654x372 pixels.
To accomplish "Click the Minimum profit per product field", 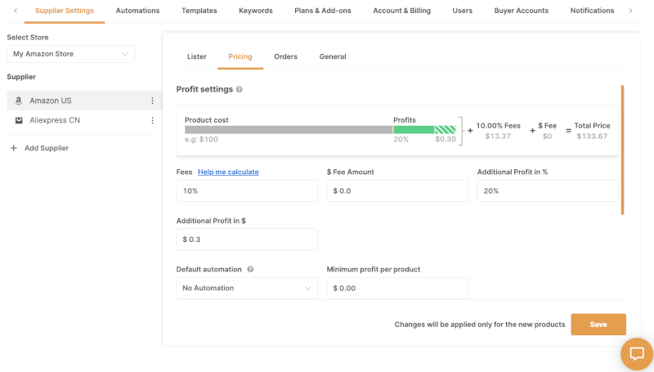I will pyautogui.click(x=397, y=288).
